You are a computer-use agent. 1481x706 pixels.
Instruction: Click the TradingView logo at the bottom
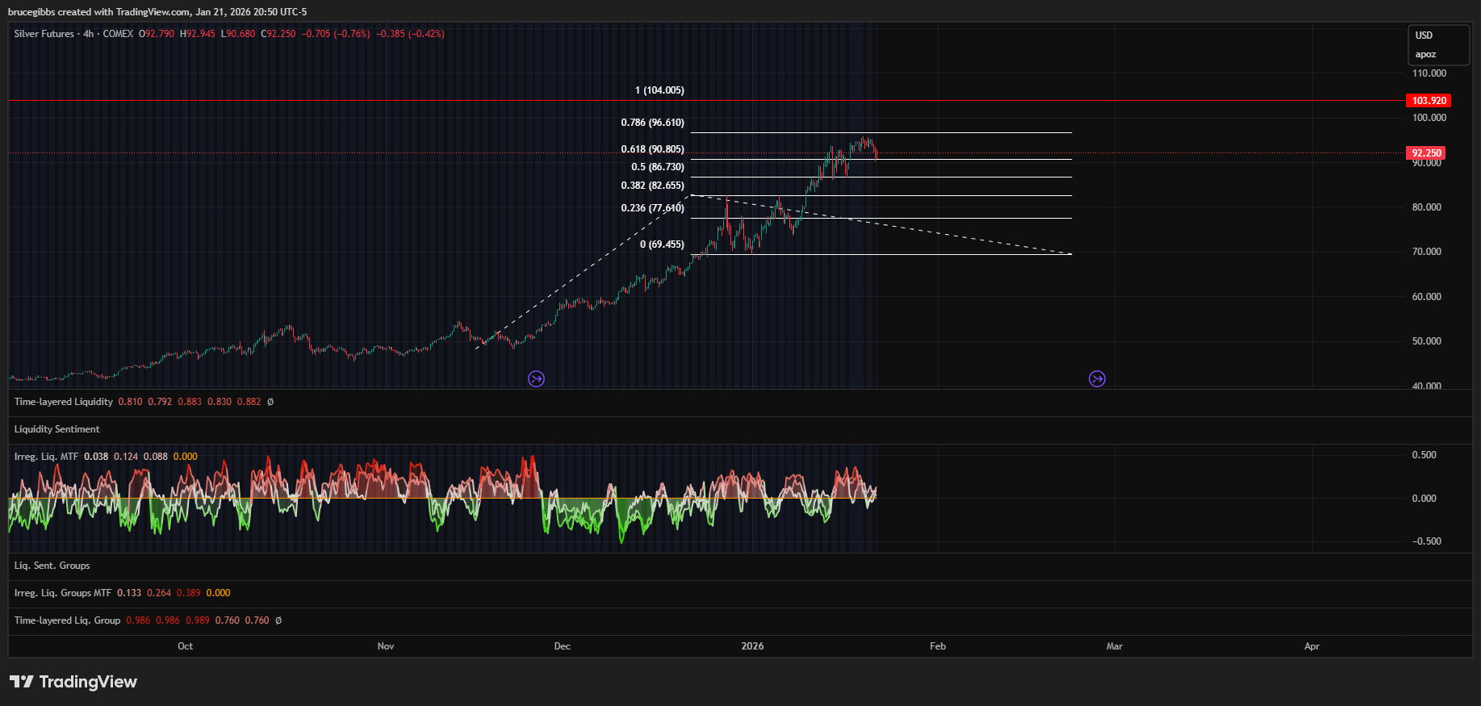click(73, 682)
